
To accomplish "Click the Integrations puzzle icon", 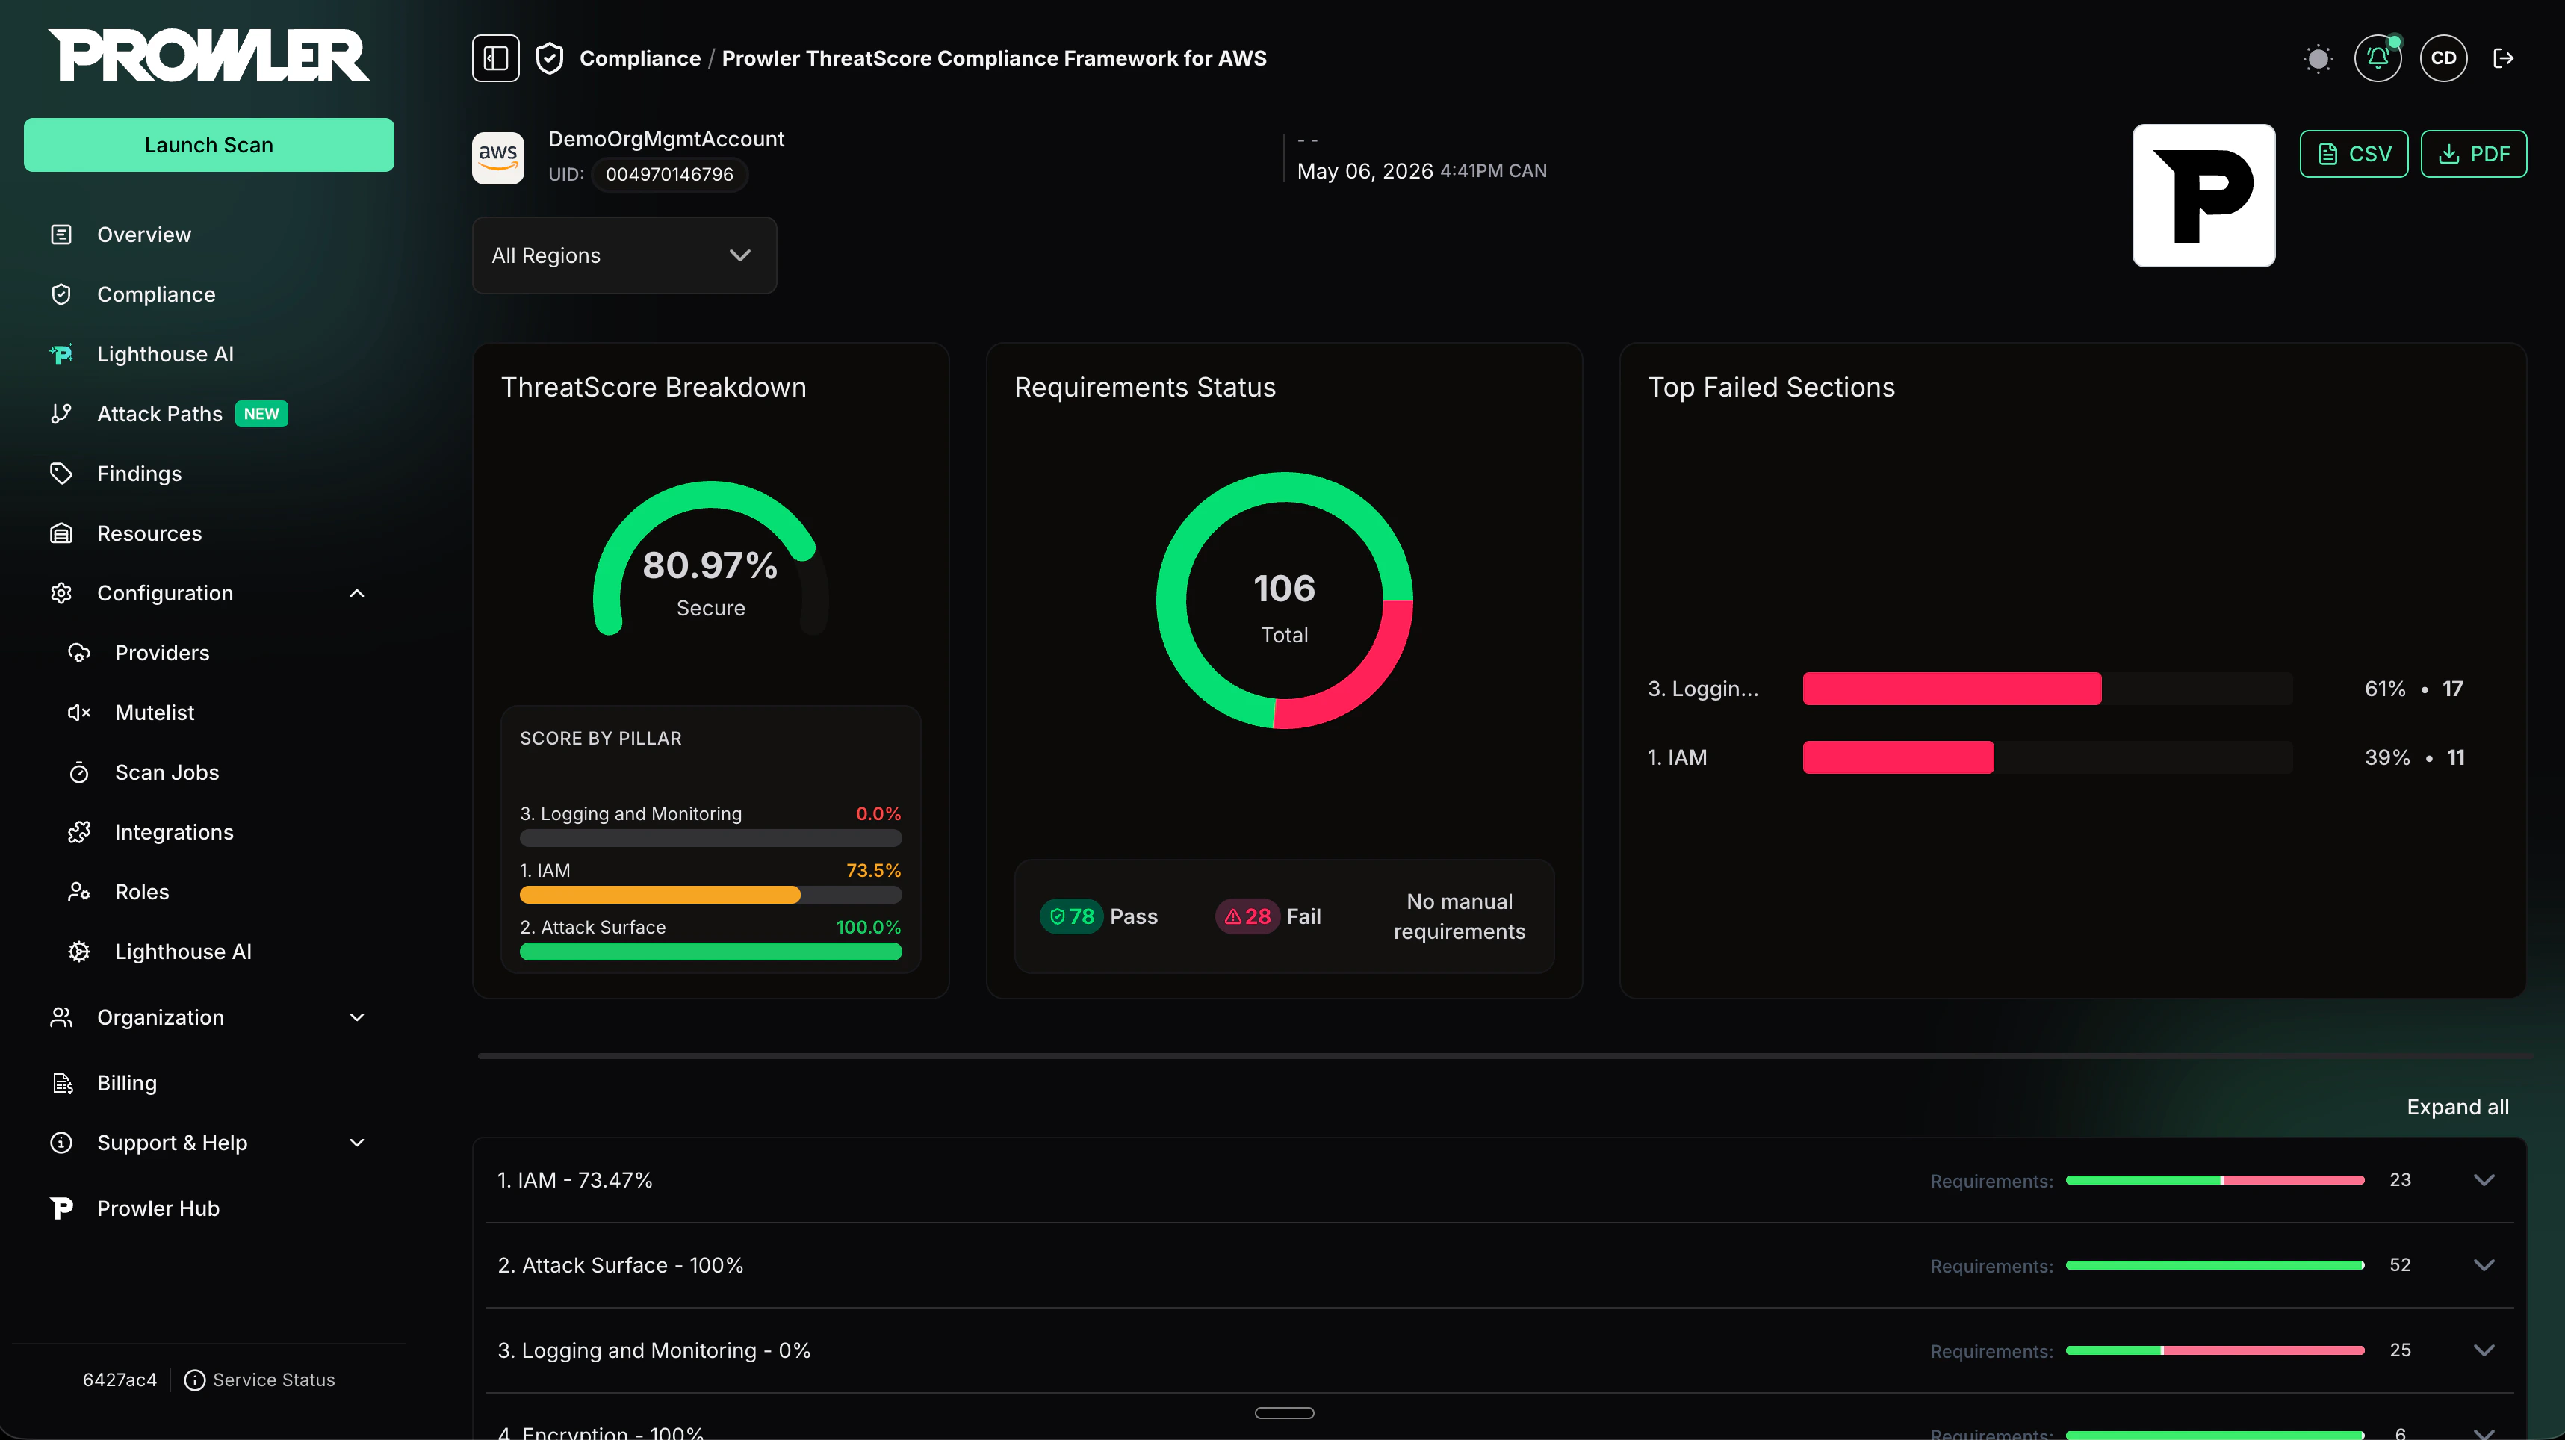I will [x=80, y=831].
